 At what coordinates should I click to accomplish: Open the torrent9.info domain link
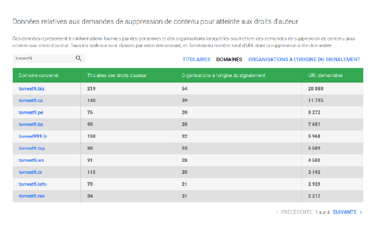point(32,184)
